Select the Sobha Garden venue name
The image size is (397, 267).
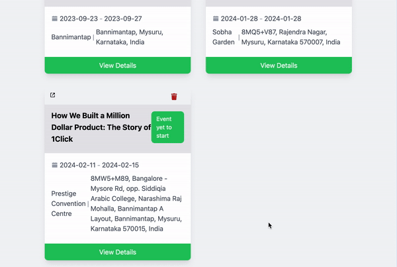pos(224,37)
